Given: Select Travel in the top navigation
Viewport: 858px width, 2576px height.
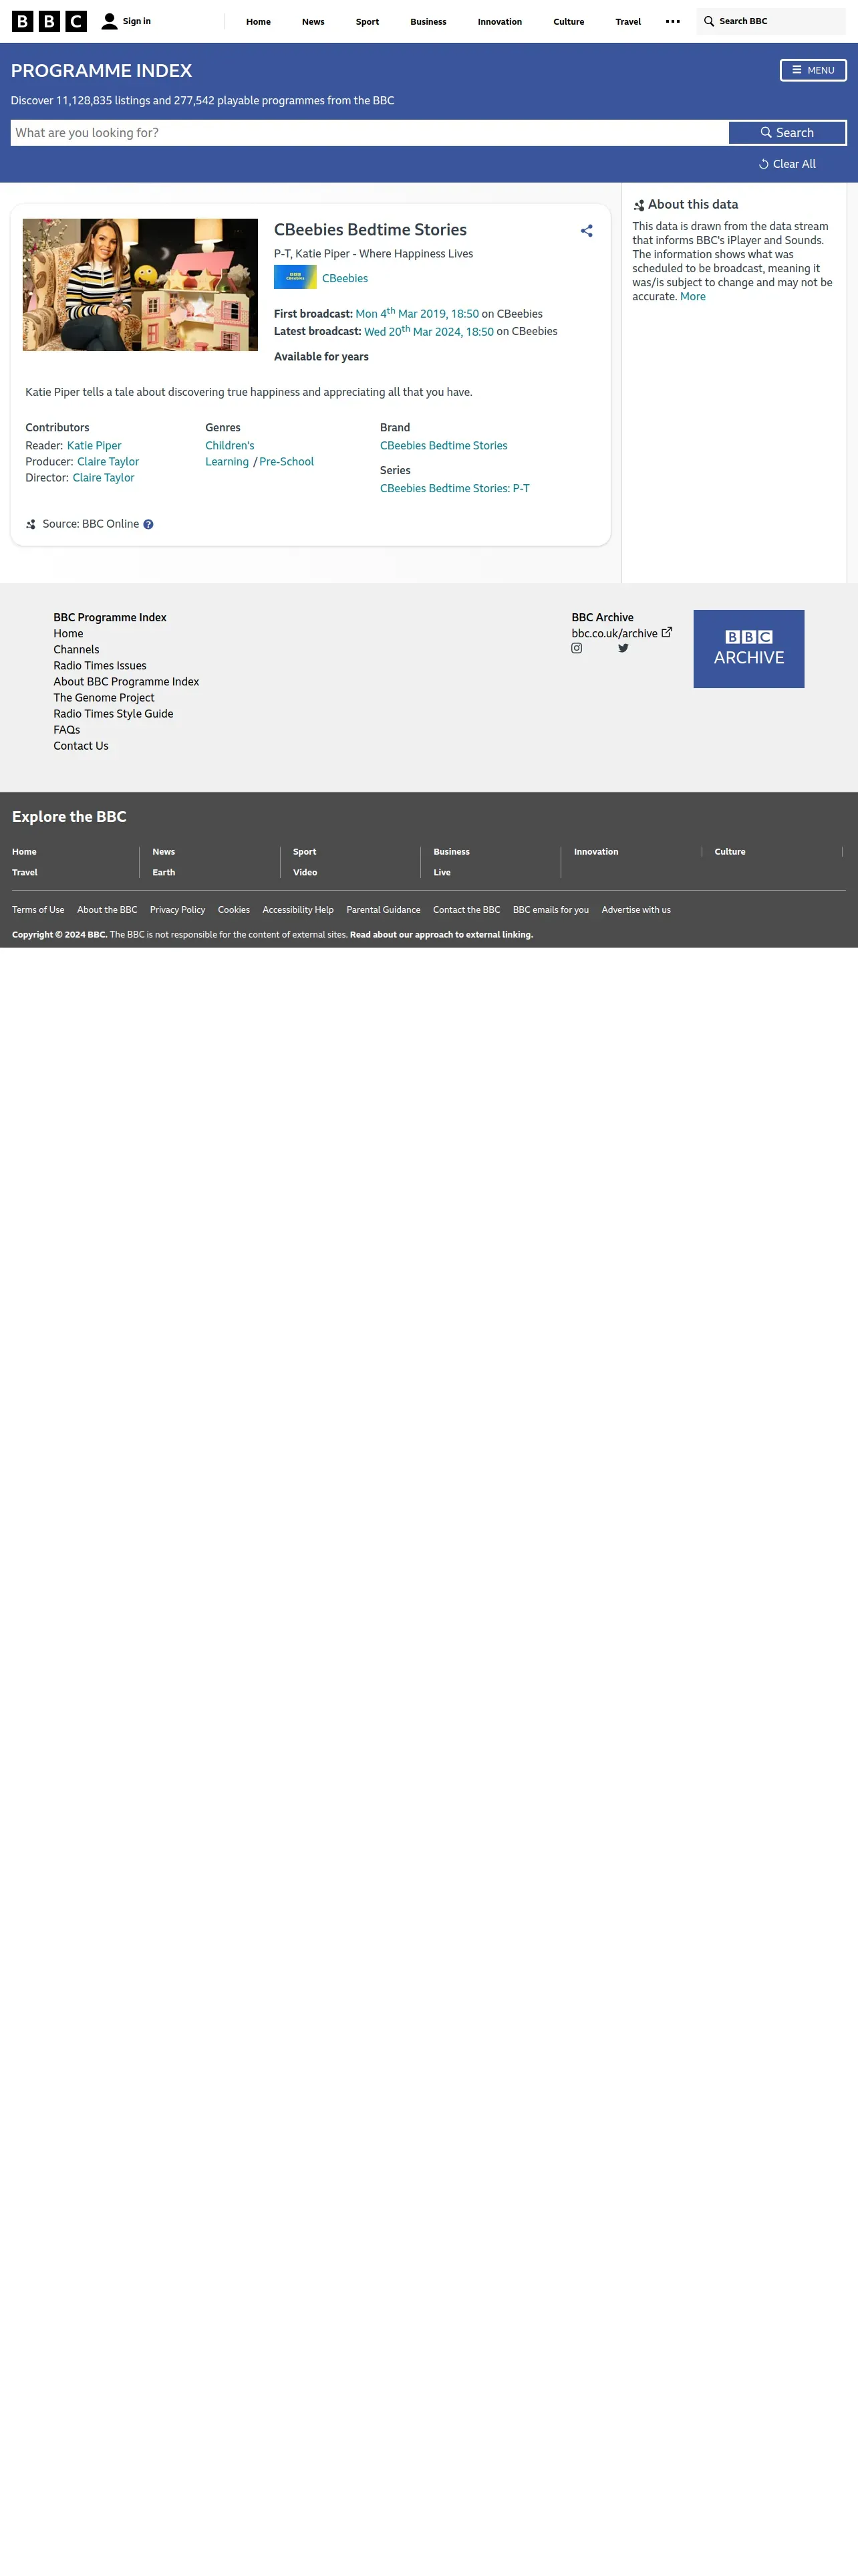Looking at the screenshot, I should 628,21.
